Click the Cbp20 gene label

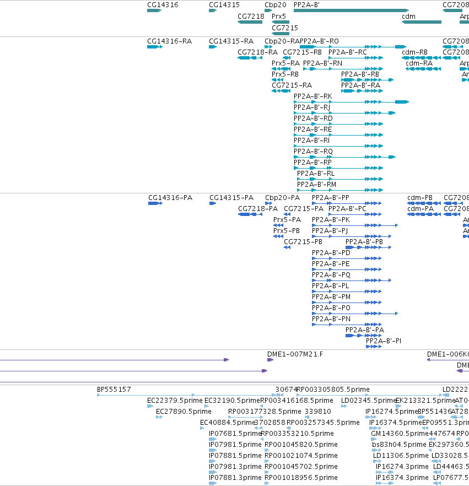[276, 5]
